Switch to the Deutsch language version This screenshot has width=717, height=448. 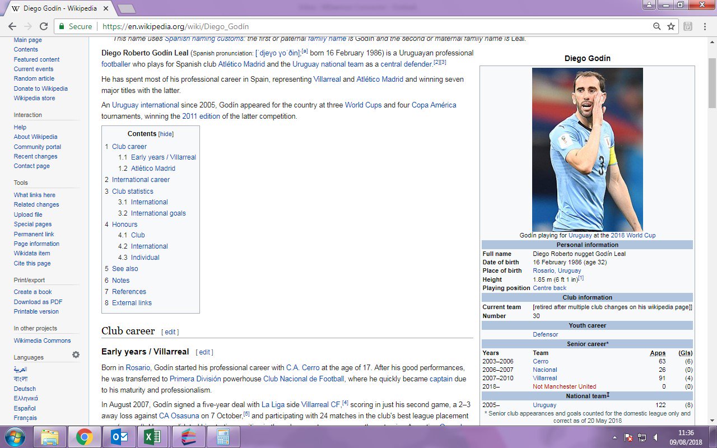25,389
